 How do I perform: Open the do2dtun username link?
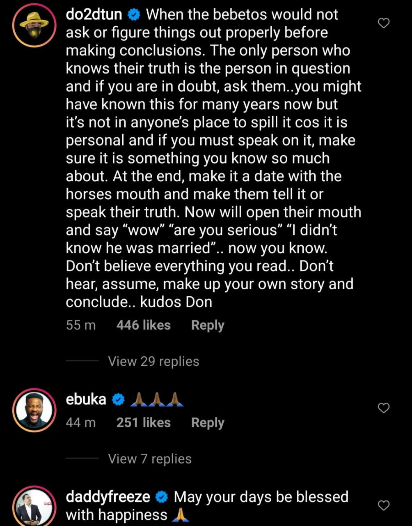[94, 15]
